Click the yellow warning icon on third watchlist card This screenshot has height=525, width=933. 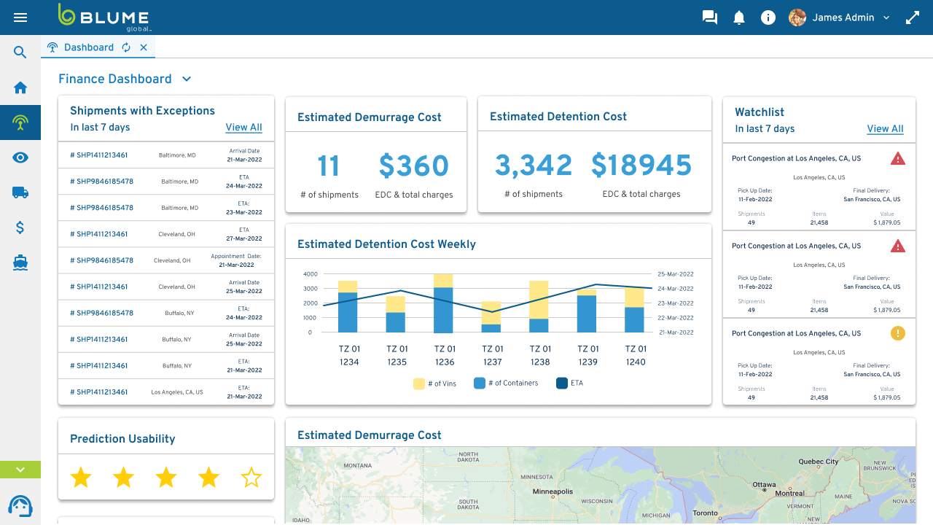click(898, 333)
